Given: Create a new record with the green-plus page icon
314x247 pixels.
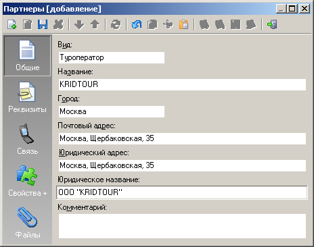Looking at the screenshot, I should [x=12, y=24].
